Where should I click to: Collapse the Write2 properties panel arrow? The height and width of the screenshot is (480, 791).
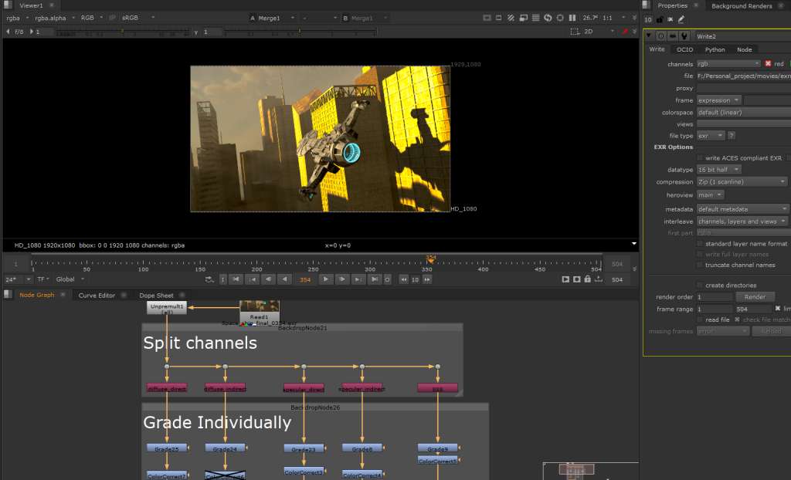tap(649, 35)
